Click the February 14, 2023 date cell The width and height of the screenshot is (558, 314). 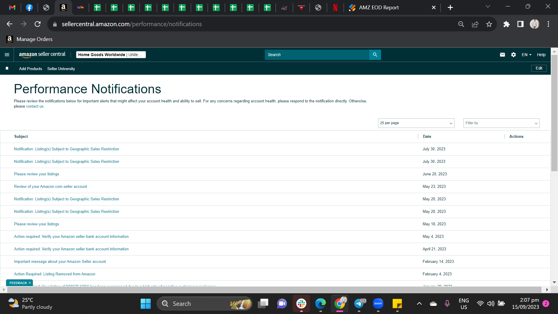(x=438, y=261)
